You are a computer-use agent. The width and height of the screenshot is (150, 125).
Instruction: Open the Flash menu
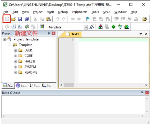tap(50, 12)
